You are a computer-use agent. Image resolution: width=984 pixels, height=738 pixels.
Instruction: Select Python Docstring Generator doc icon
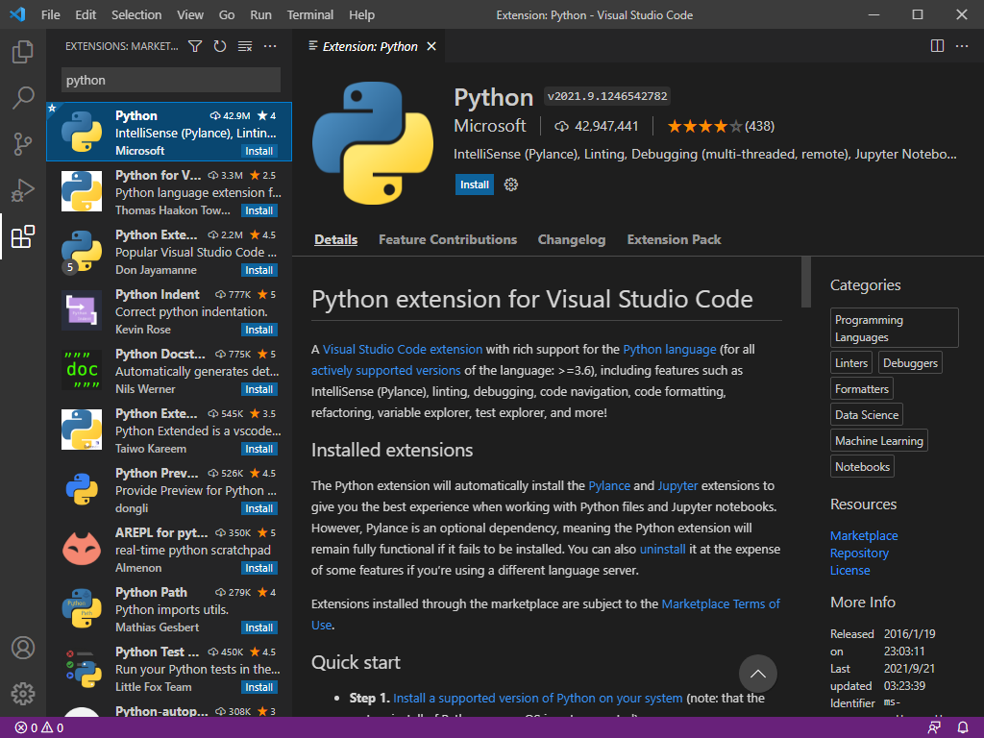(x=82, y=370)
